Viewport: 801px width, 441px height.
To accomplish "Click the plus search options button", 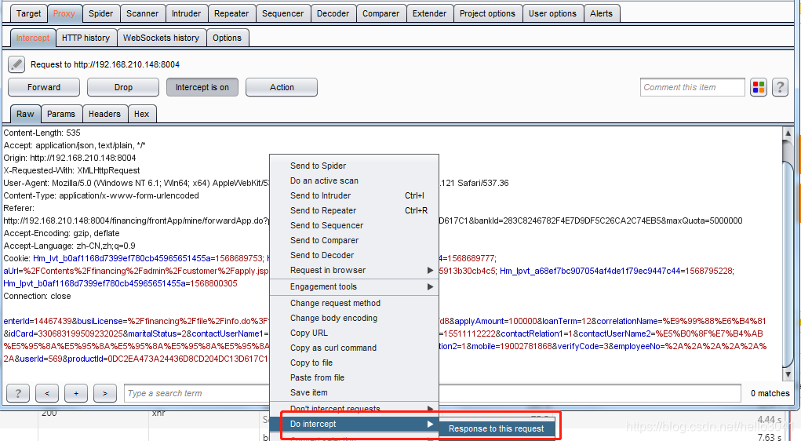I will tap(76, 393).
